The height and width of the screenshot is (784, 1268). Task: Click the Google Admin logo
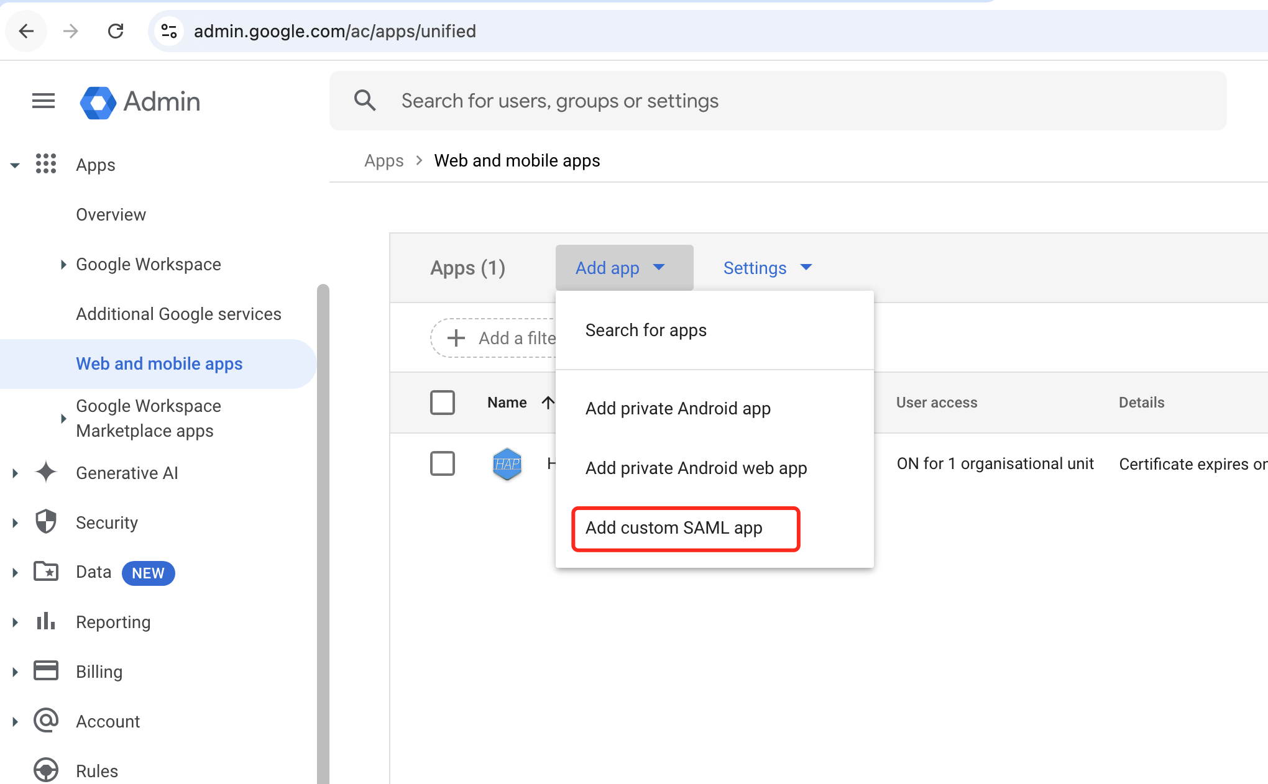tap(140, 102)
